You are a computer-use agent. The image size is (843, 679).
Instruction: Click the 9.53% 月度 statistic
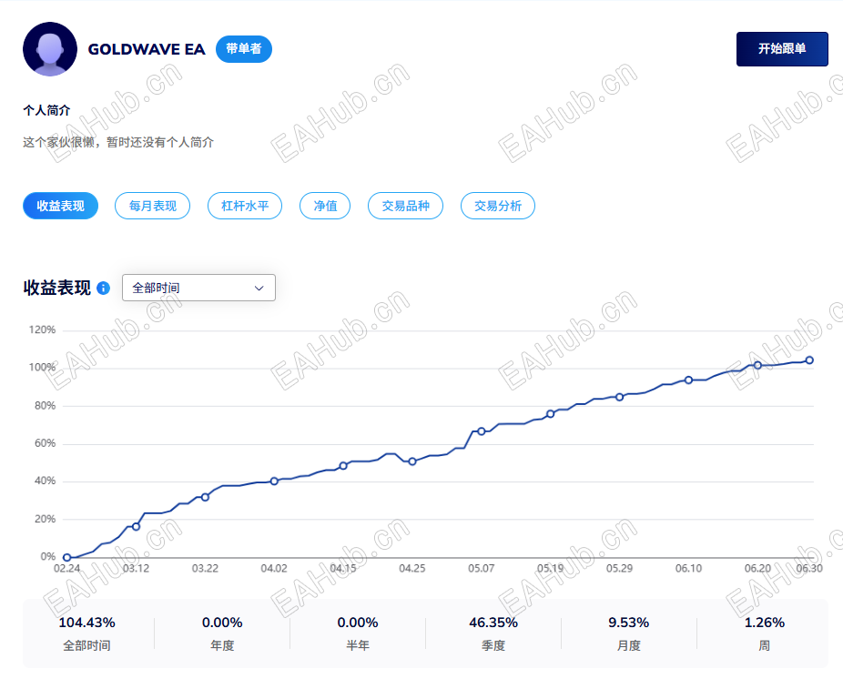coord(628,633)
